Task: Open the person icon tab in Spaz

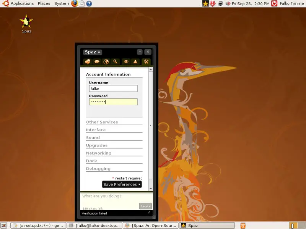Action: [135, 62]
